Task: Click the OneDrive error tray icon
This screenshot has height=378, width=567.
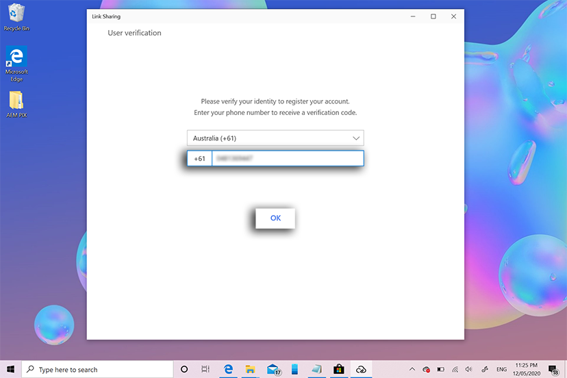Action: coord(426,369)
